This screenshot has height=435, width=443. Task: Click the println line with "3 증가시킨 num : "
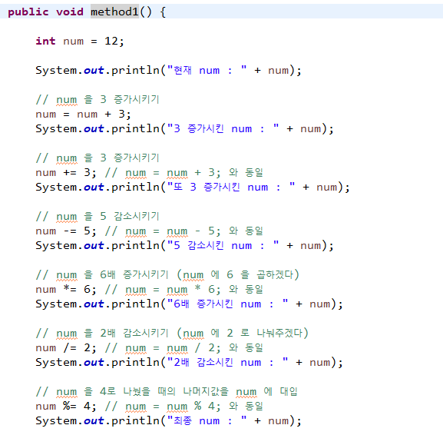[x=184, y=128]
